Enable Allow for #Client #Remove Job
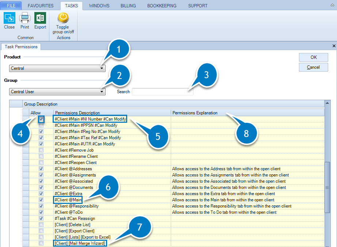The width and height of the screenshot is (337, 247). click(41, 150)
